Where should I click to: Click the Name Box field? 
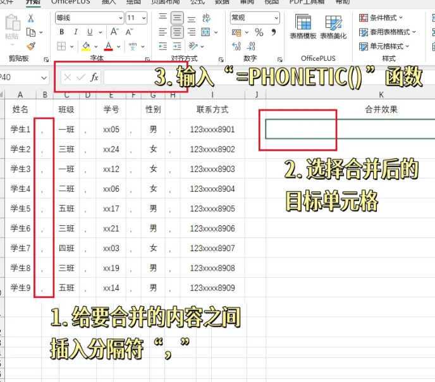pyautogui.click(x=20, y=77)
